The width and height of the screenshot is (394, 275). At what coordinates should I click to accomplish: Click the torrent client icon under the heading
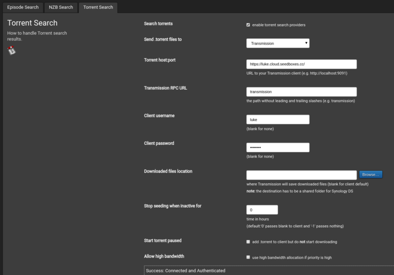click(12, 50)
